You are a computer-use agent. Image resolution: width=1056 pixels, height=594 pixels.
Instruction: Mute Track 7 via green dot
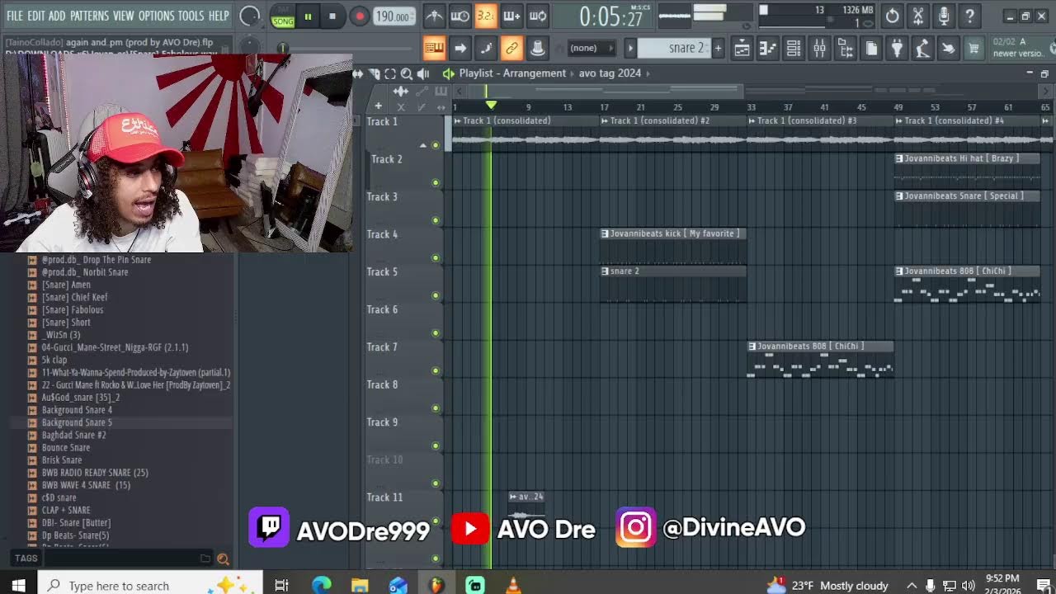436,370
